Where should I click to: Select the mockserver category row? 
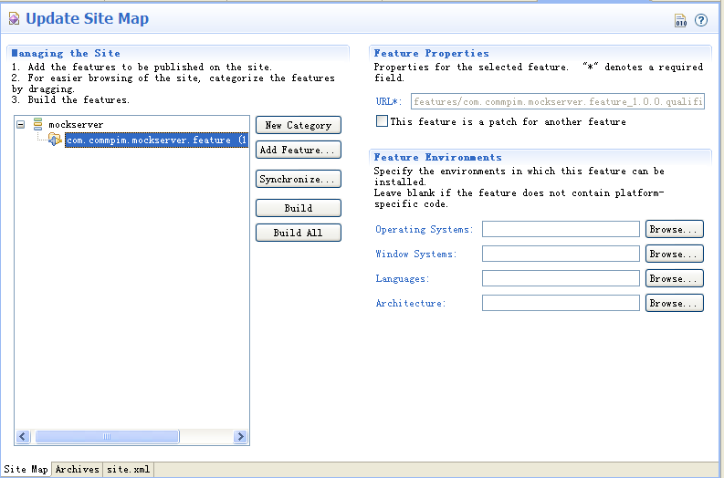tap(76, 125)
